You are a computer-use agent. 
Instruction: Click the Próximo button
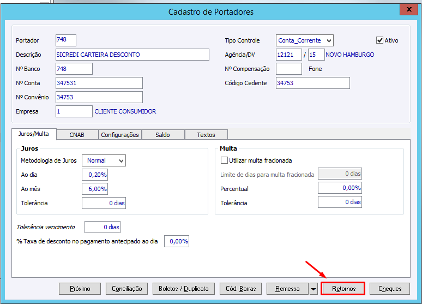coord(80,289)
